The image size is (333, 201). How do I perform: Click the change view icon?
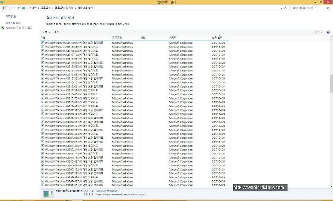(317, 32)
